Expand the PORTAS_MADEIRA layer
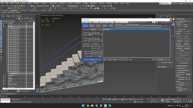This screenshot has height=108, width=193. (3, 84)
